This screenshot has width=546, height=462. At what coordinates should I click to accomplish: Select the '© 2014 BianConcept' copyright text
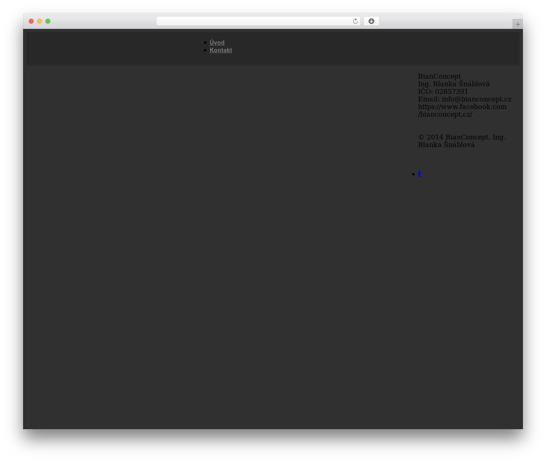point(462,141)
